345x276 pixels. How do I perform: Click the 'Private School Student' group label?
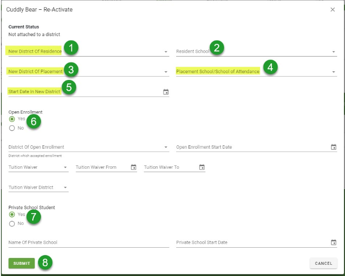point(32,207)
